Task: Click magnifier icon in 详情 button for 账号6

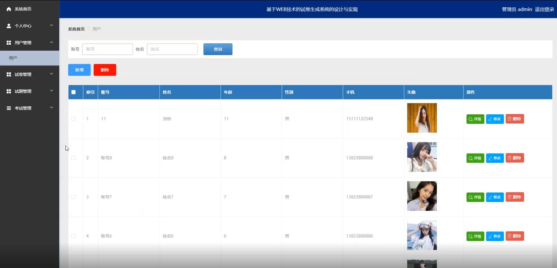Action: click(471, 237)
